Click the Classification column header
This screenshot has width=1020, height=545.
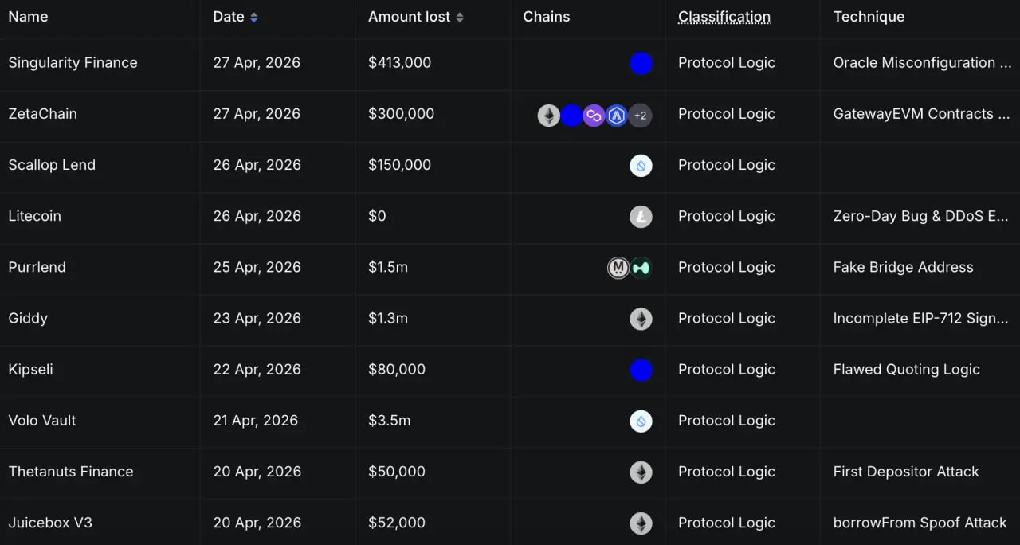tap(724, 17)
